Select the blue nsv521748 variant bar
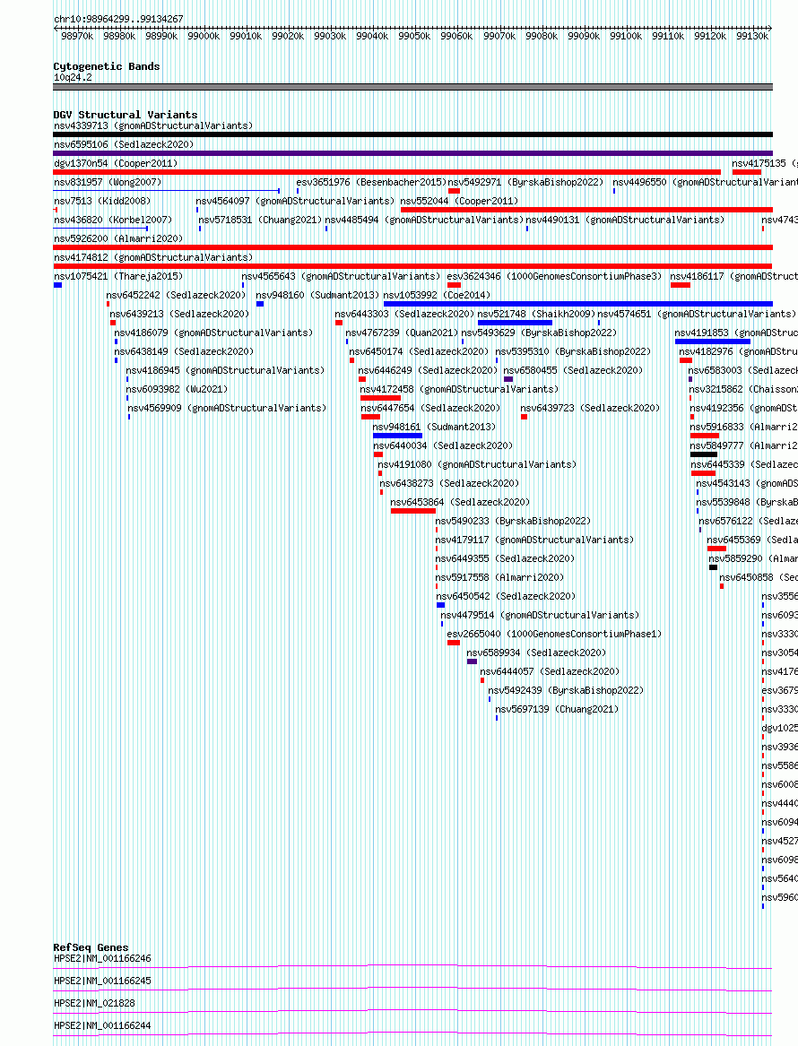The height and width of the screenshot is (1046, 798). pyautogui.click(x=515, y=322)
